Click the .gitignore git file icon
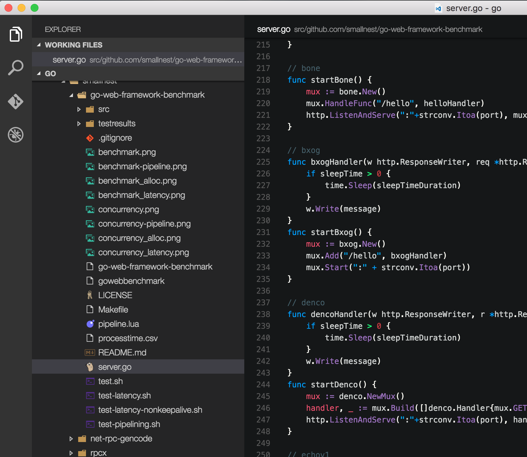Viewport: 527px width, 457px height. (x=90, y=138)
